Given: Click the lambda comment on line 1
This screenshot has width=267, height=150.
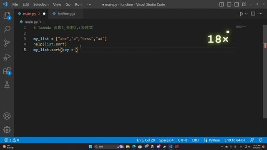Looking at the screenshot, I should pos(63,28).
